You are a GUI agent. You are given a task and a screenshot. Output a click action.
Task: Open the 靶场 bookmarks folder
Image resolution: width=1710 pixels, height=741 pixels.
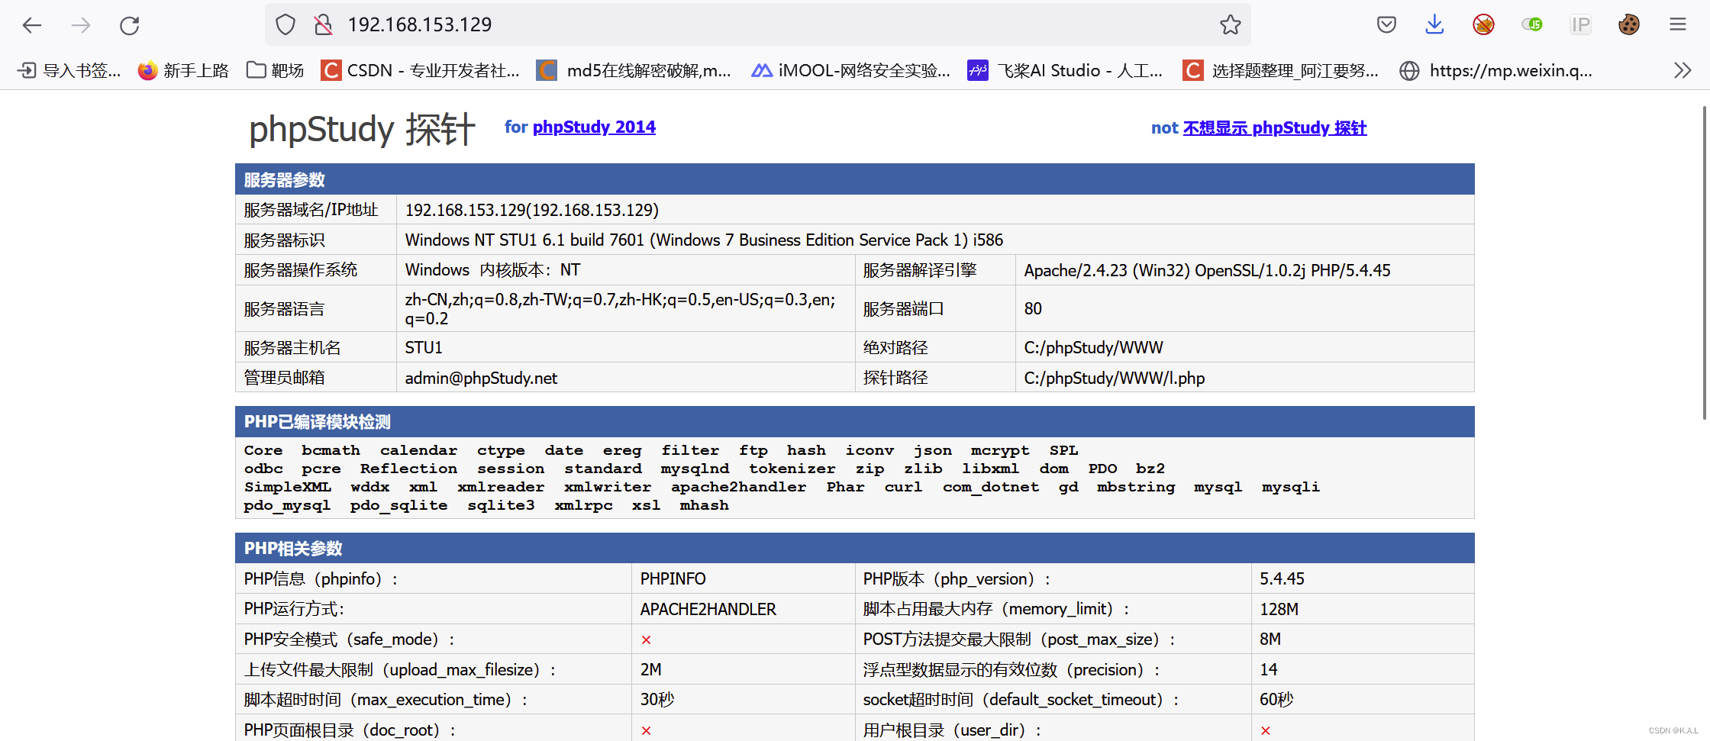(x=275, y=70)
